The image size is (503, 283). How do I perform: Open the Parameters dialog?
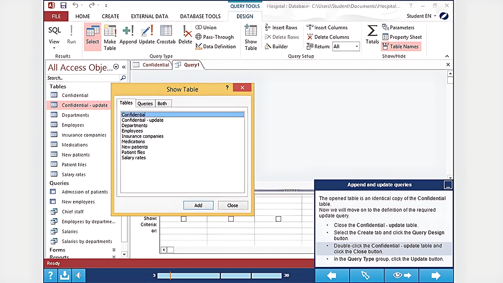click(x=398, y=28)
